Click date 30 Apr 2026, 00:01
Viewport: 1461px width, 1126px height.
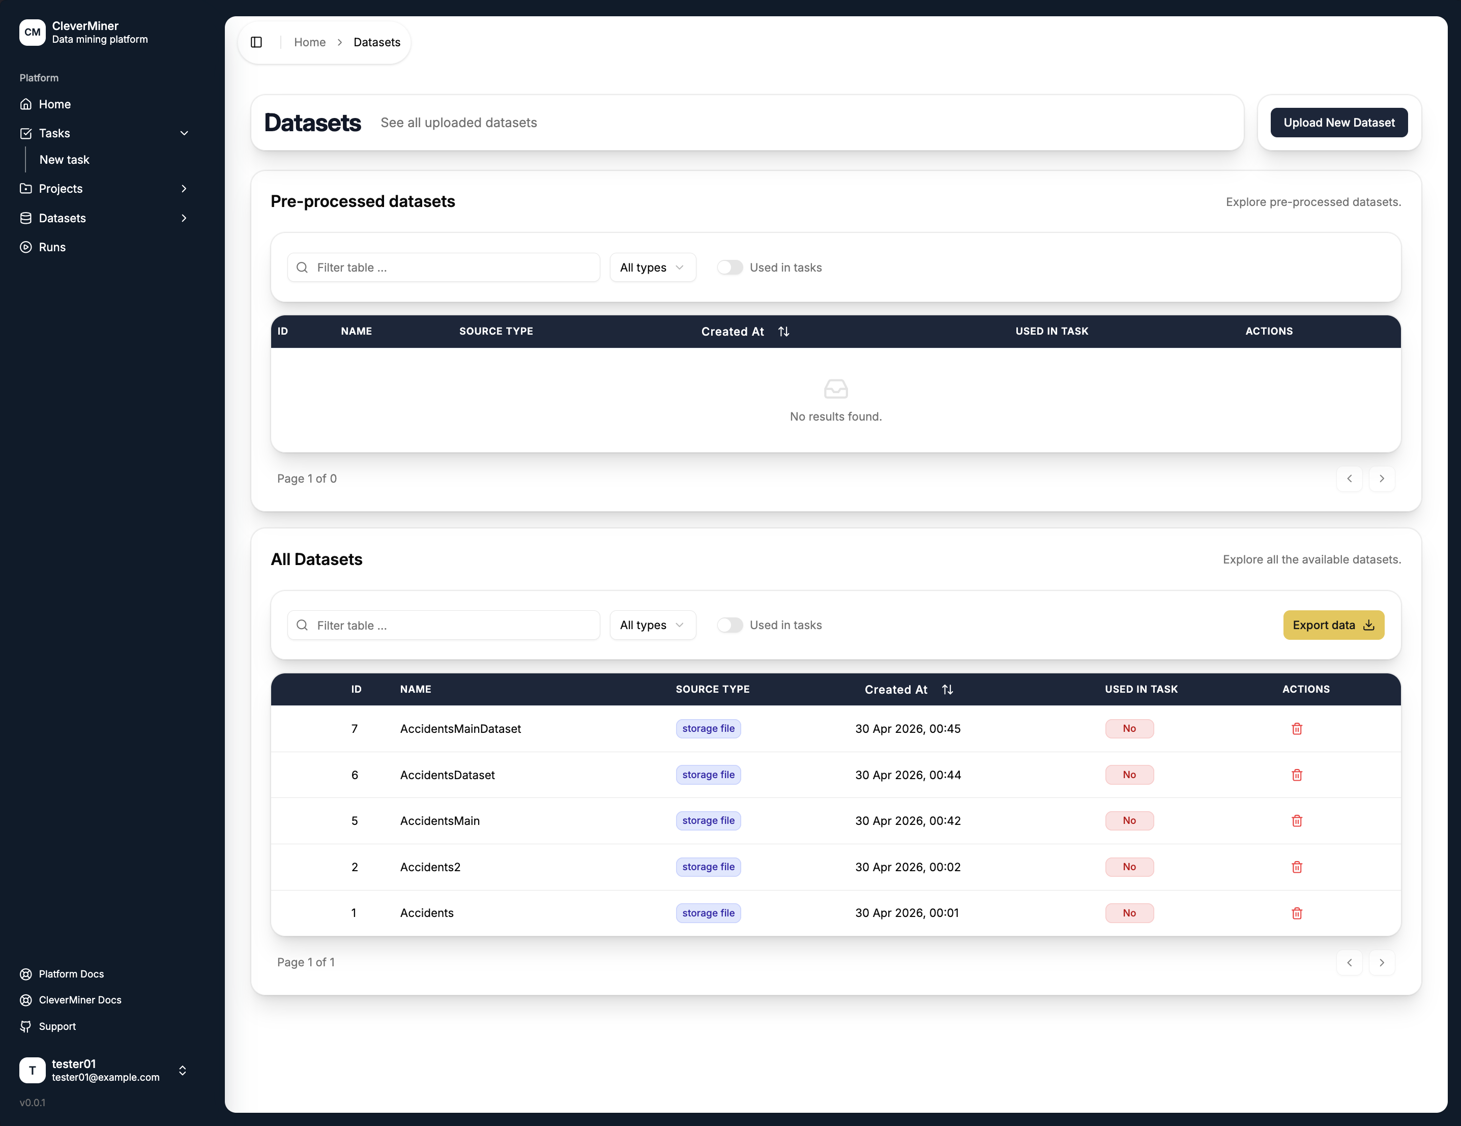[907, 913]
